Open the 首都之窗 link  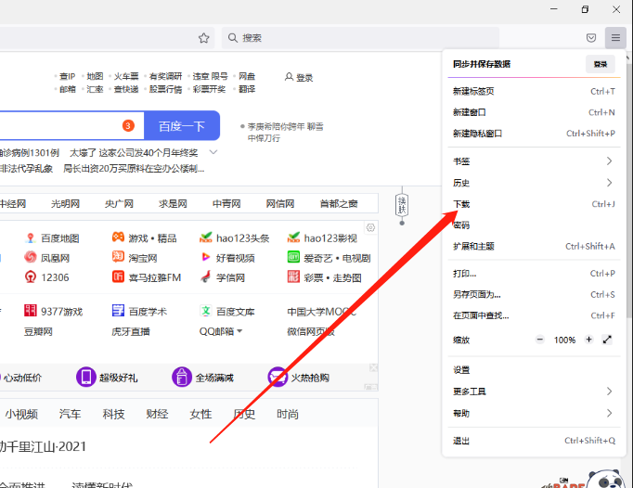pos(338,204)
